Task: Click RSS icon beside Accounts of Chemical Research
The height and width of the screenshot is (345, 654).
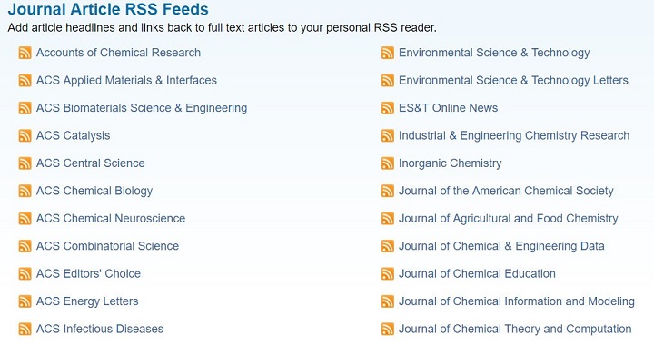Action: coord(25,53)
